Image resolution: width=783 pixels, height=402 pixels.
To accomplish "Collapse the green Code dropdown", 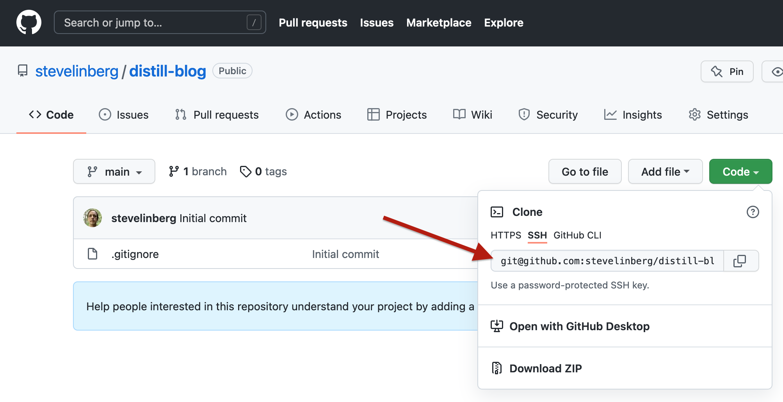I will tap(740, 171).
